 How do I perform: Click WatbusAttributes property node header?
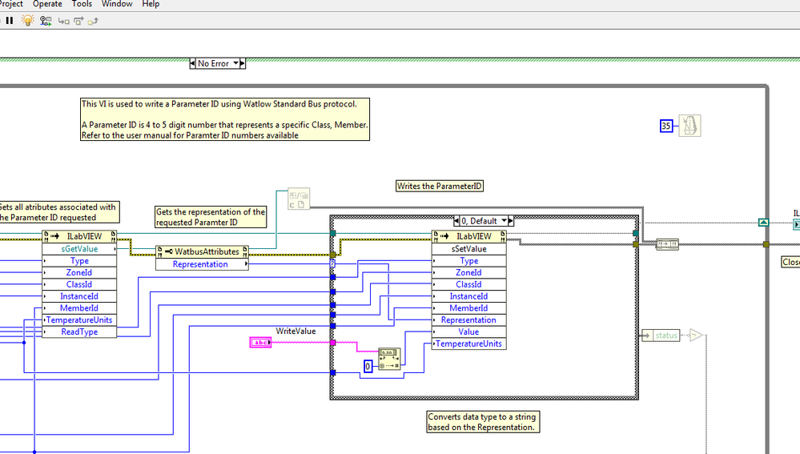202,251
